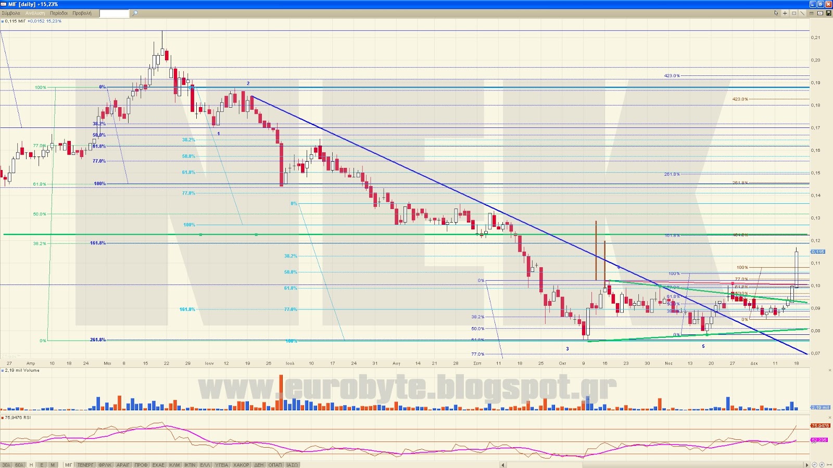Switch to the ΚΛΜ symbol tab

tap(174, 465)
